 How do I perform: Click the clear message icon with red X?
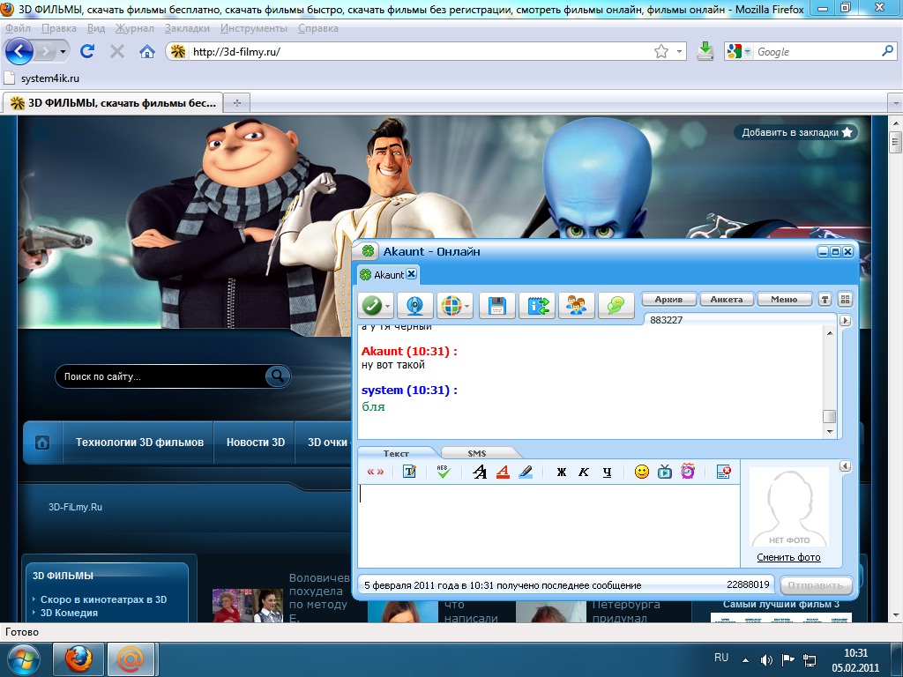(x=723, y=472)
